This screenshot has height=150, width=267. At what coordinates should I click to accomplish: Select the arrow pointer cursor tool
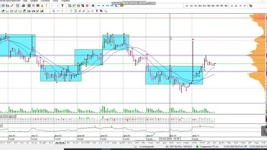coord(54,11)
